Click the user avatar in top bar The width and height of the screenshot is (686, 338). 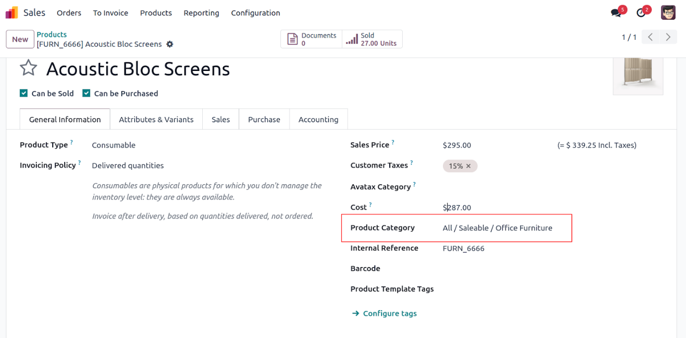(668, 13)
